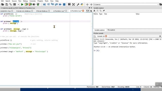Click browse working directory folder icon
This screenshot has width=162, height=91.
(x=161, y=5)
